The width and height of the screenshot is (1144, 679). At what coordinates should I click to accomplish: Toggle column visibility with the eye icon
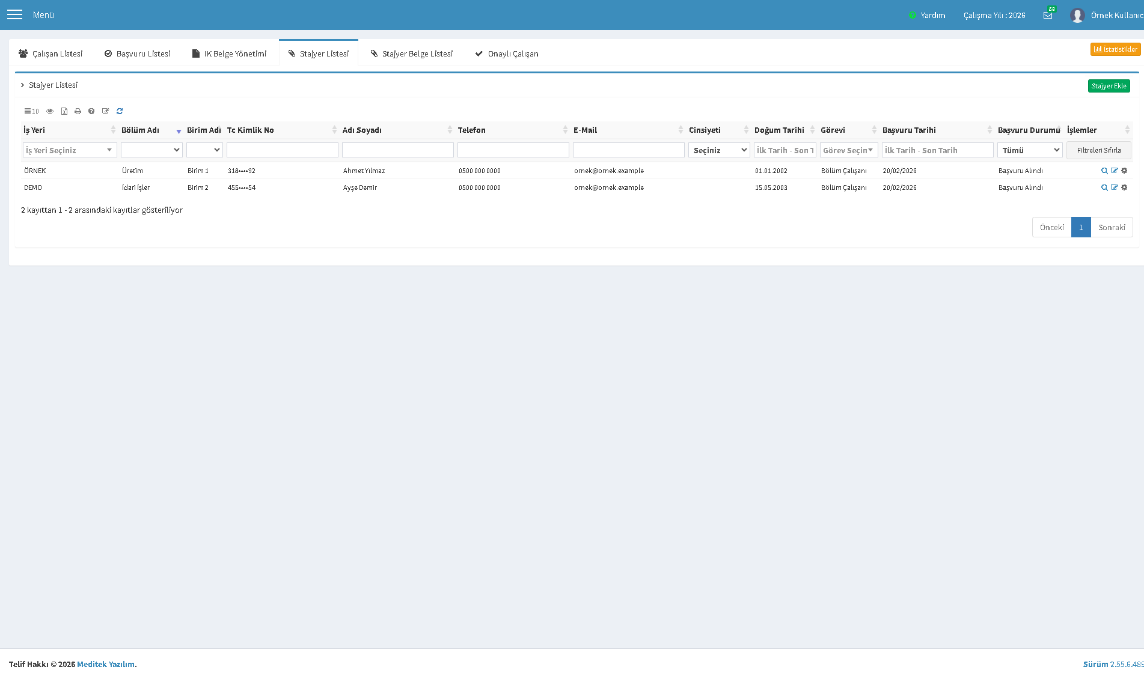pos(50,111)
